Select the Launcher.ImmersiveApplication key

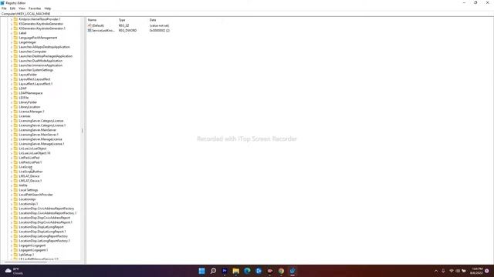[x=41, y=65]
